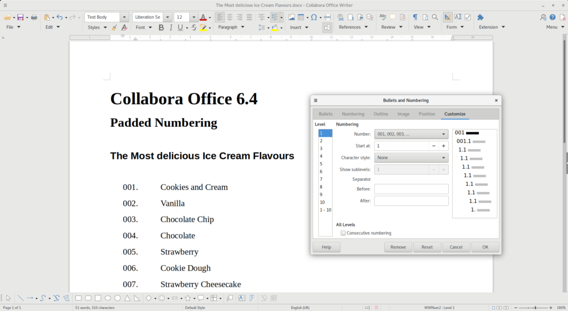Click the Insert Image icon

tap(291, 17)
